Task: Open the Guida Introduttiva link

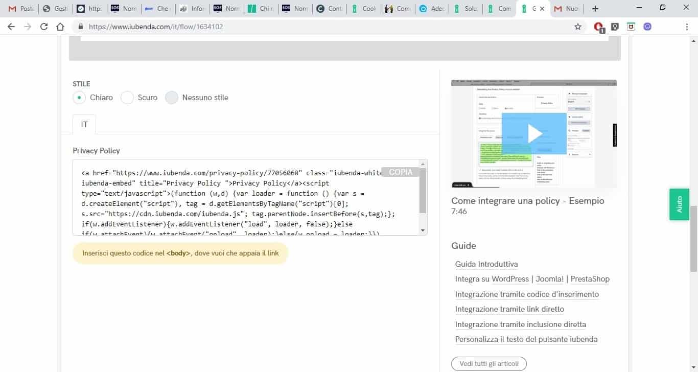Action: pyautogui.click(x=486, y=264)
